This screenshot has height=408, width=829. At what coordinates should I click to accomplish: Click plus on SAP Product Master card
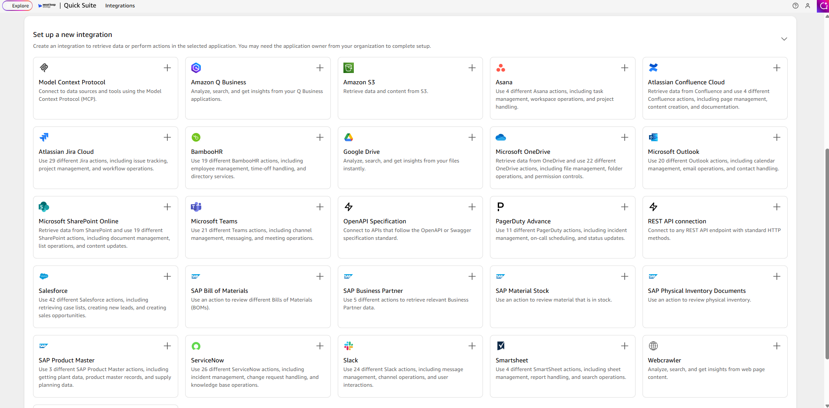click(x=167, y=346)
